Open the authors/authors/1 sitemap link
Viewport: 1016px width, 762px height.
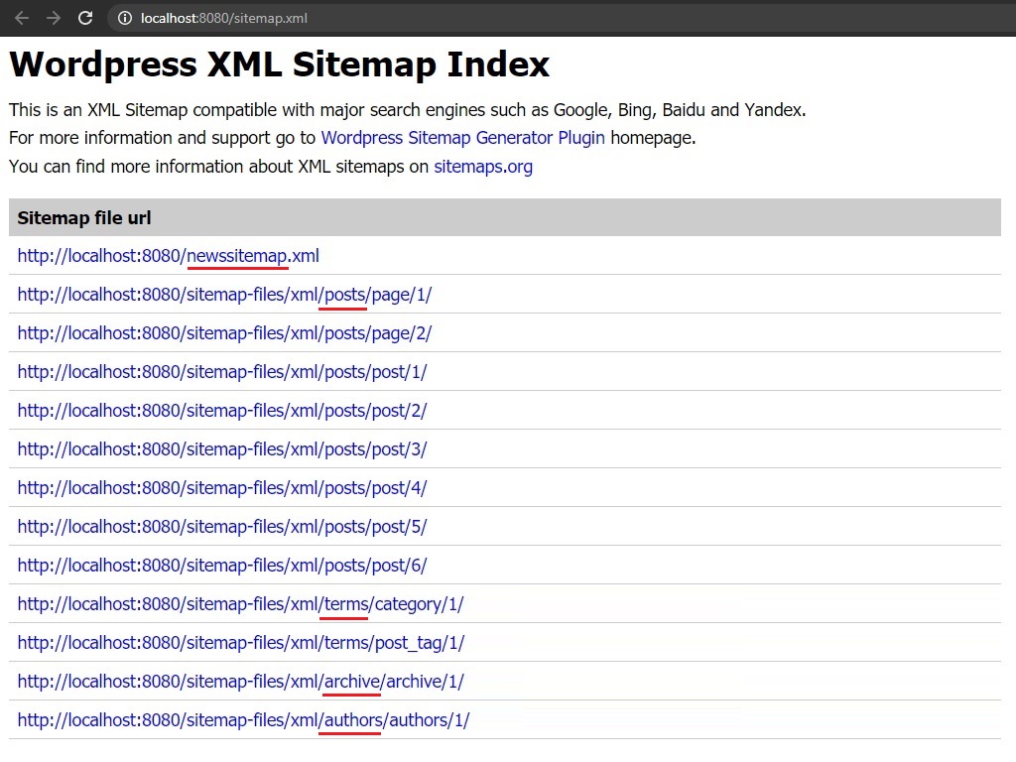pos(242,719)
